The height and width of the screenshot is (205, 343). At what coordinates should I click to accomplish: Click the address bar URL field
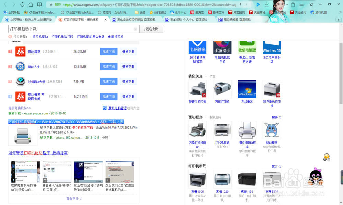point(150,4)
